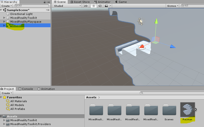Click the Create button in Hierarchy panel
The height and width of the screenshot is (127, 204).
point(6,6)
